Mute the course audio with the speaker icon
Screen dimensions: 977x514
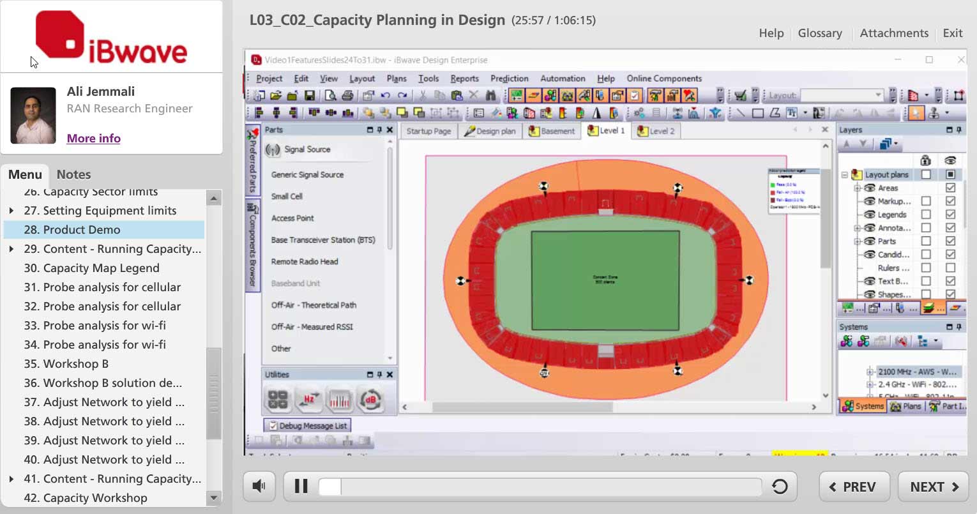tap(259, 487)
